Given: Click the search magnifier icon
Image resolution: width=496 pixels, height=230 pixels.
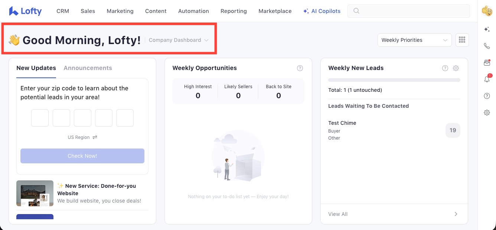Looking at the screenshot, I should click(356, 11).
